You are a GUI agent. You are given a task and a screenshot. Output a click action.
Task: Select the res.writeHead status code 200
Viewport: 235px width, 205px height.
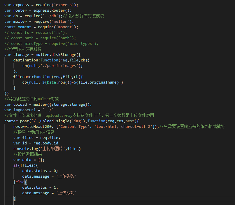49,126
